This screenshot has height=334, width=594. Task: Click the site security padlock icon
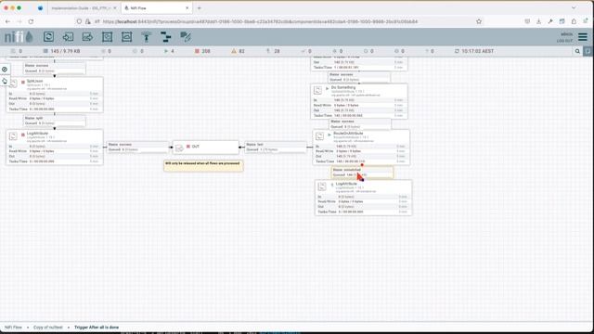tap(88, 21)
